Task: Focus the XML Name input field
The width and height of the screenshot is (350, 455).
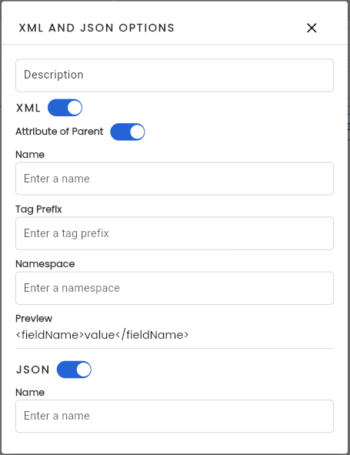Action: point(175,179)
